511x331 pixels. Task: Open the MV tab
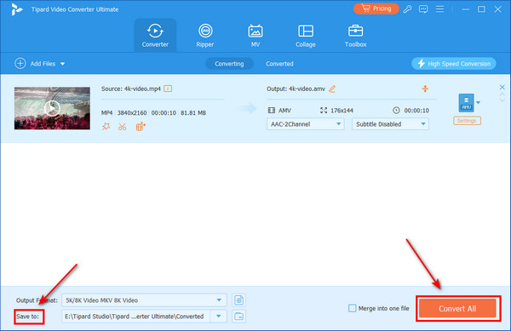[x=255, y=35]
